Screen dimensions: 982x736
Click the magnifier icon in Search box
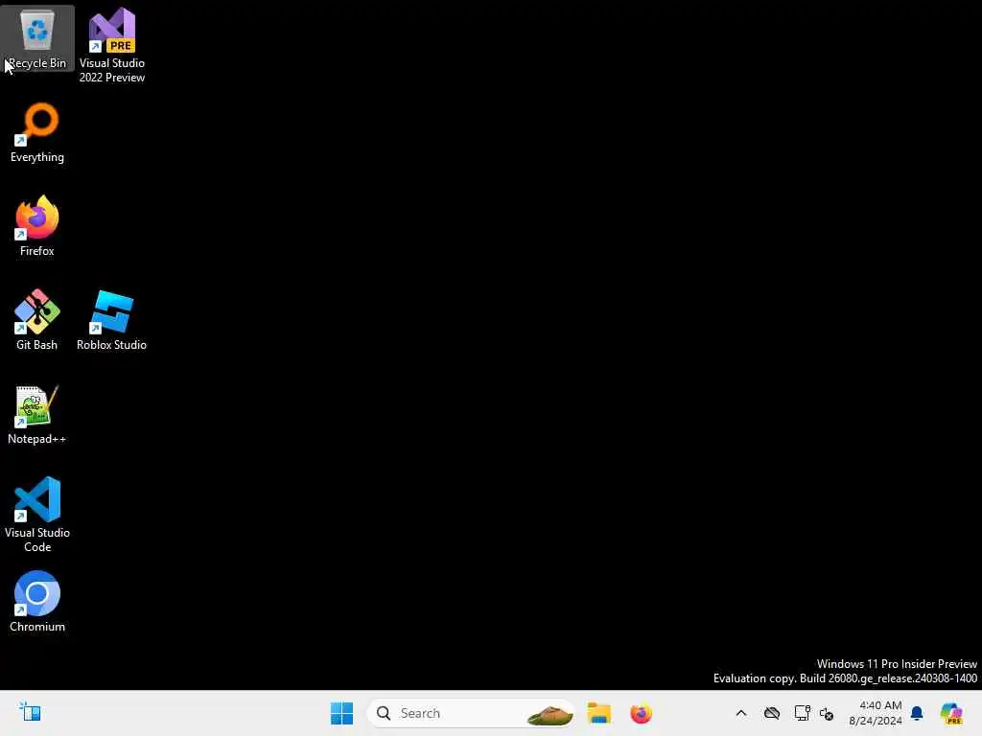coord(384,713)
